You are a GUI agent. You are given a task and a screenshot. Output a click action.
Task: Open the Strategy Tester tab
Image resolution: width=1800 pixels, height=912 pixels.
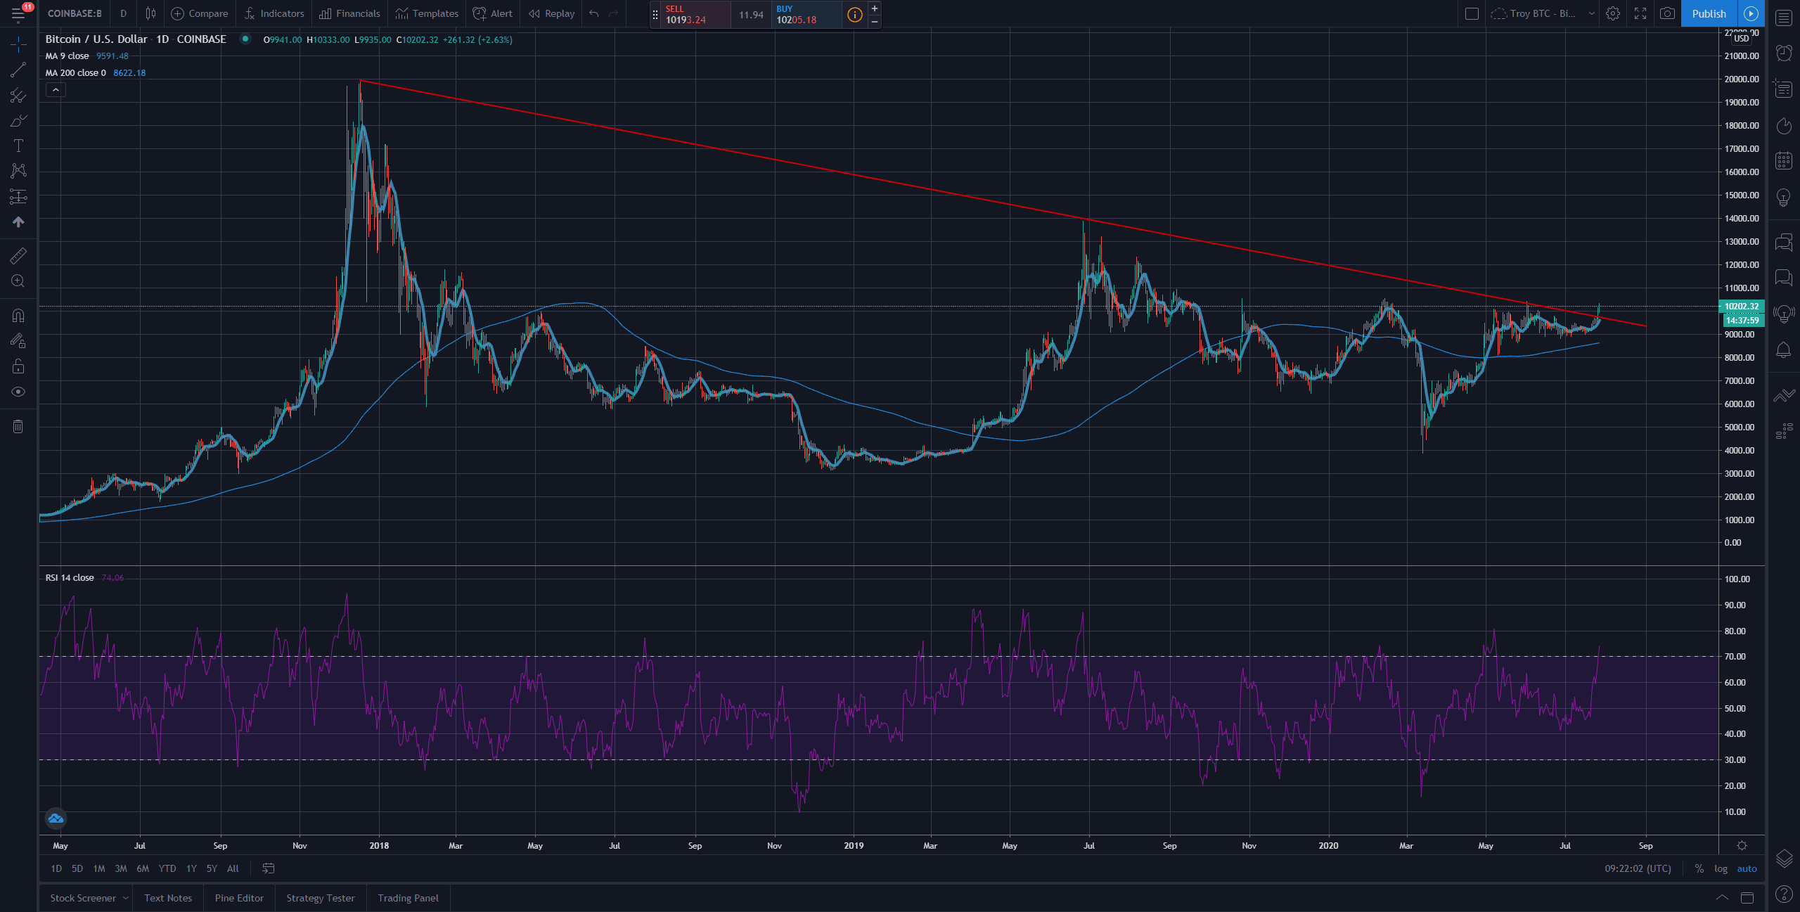point(321,898)
